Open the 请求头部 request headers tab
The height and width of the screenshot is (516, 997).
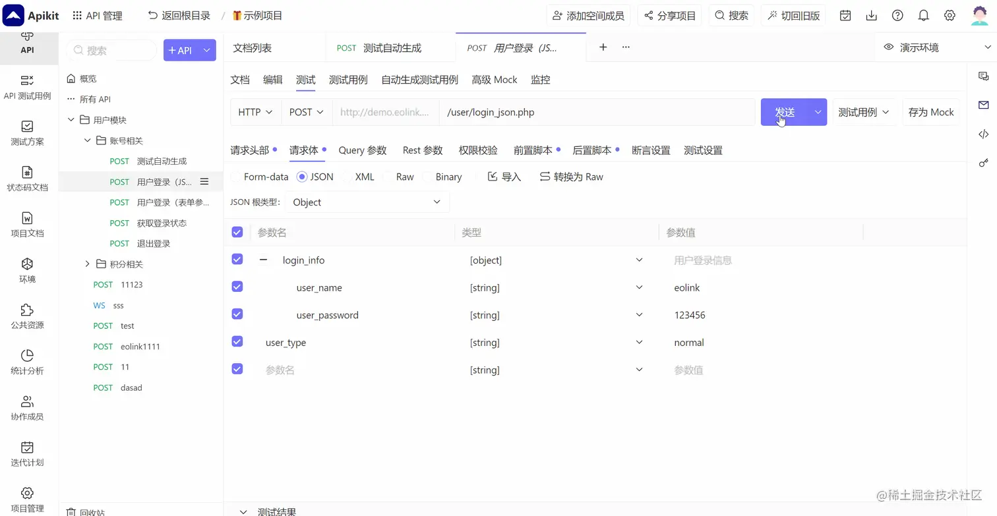(x=250, y=150)
